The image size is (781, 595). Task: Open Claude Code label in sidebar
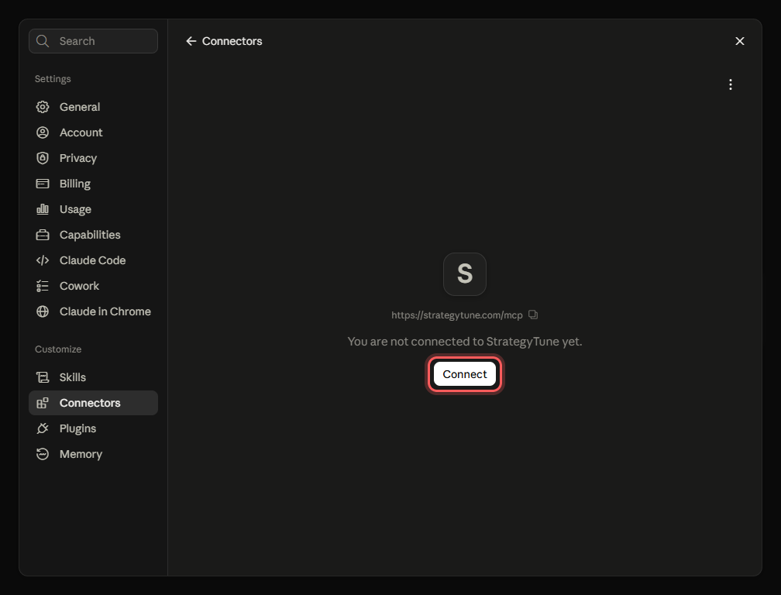click(x=93, y=260)
